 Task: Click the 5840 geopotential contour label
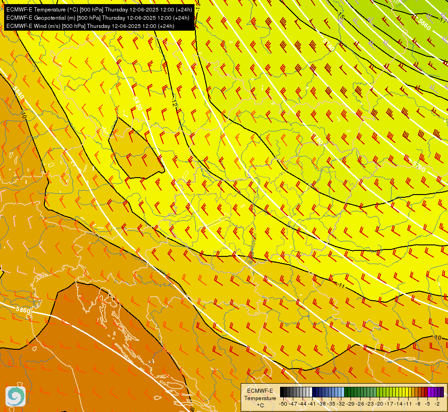click(x=18, y=92)
